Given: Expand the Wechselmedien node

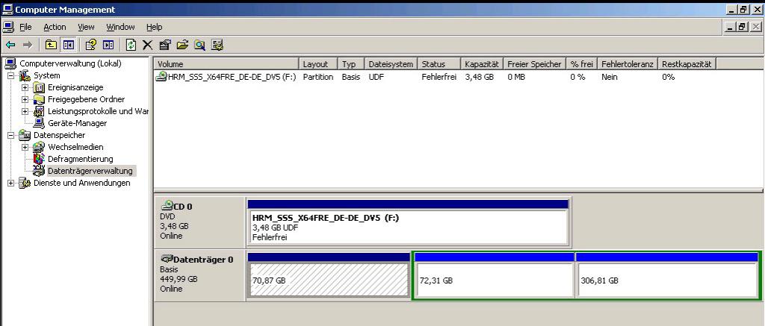Looking at the screenshot, I should pyautogui.click(x=25, y=147).
